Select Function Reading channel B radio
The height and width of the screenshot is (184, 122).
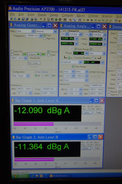click(93, 58)
